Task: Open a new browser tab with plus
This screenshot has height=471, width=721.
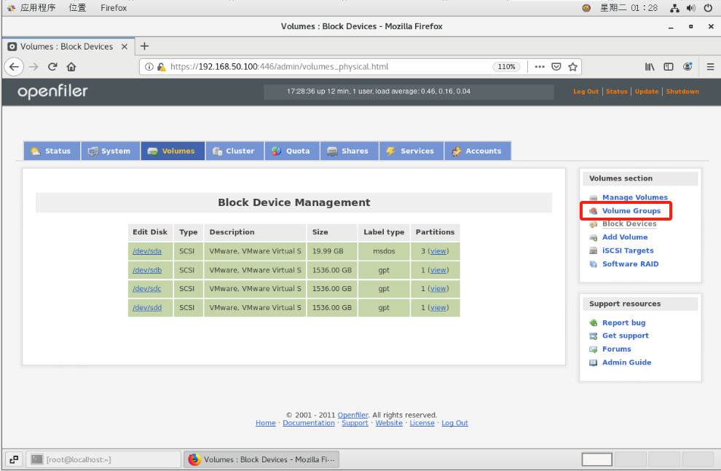Action: click(144, 46)
